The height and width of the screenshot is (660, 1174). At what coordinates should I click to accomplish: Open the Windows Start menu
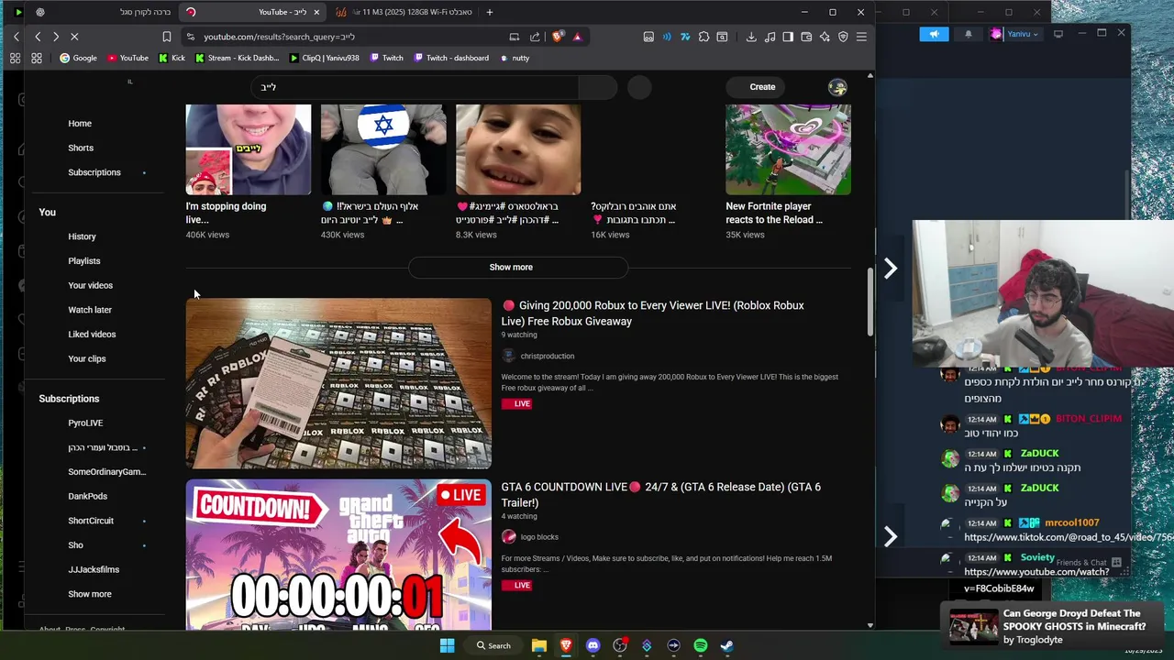[x=447, y=645]
